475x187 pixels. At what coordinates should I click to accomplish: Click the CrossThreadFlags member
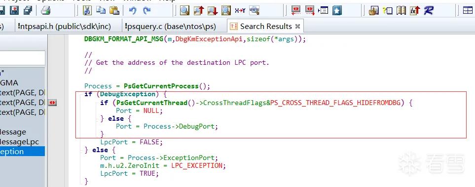(235, 103)
